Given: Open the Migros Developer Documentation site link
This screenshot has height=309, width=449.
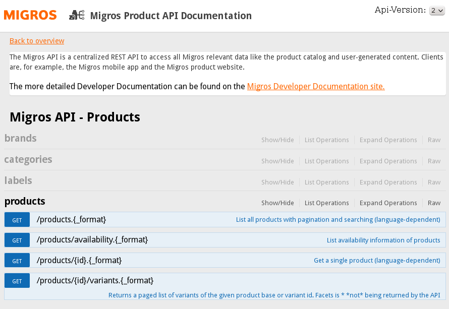Looking at the screenshot, I should pos(316,86).
